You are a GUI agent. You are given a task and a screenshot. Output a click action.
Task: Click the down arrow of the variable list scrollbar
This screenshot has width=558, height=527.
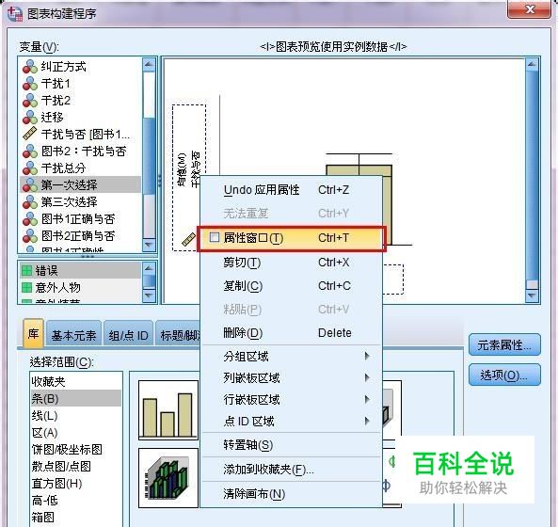coord(149,245)
